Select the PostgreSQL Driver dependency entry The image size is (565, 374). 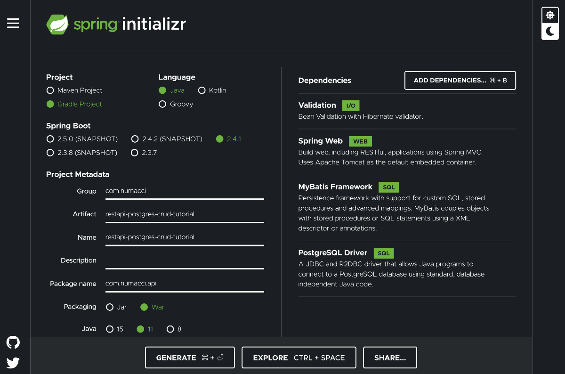point(407,268)
